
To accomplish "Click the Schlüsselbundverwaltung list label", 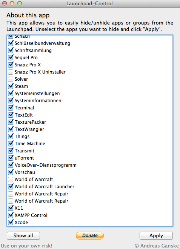I will click(x=42, y=43).
